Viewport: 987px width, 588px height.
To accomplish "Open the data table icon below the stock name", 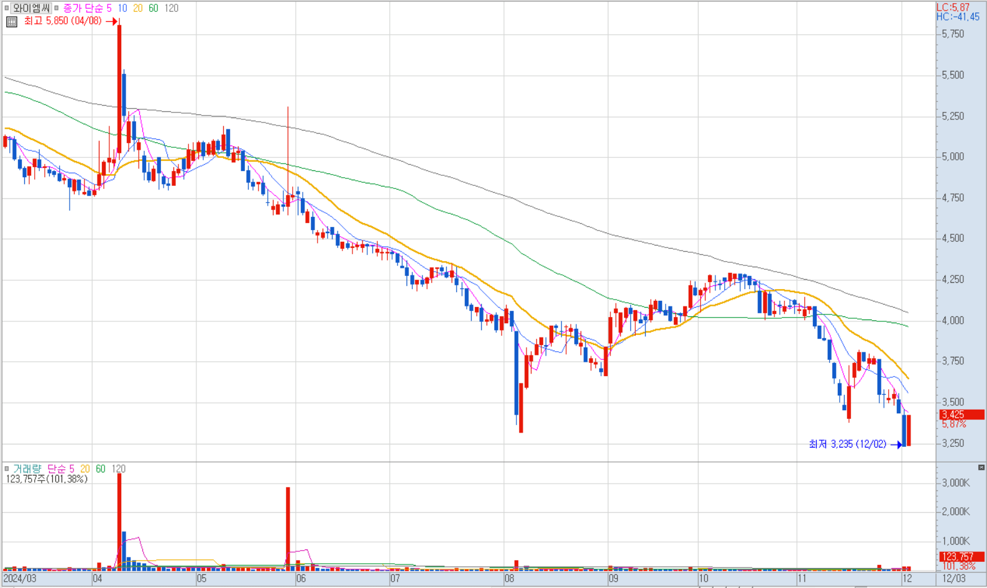I will 11,22.
